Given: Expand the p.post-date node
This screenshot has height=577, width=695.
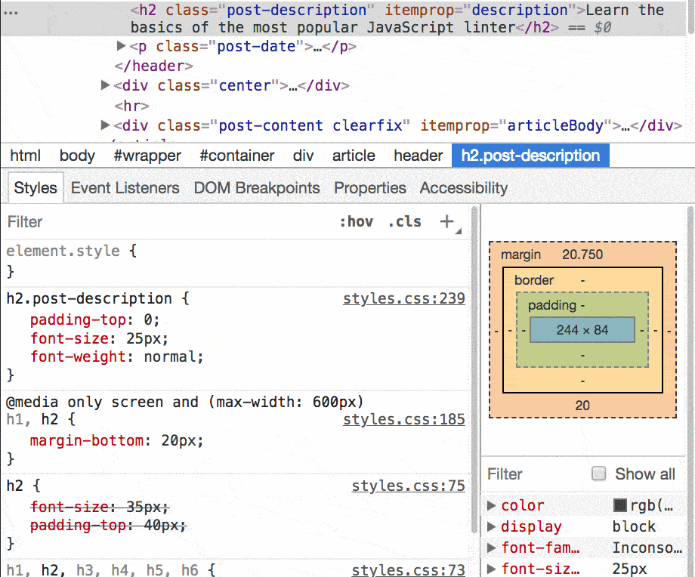Looking at the screenshot, I should [121, 46].
